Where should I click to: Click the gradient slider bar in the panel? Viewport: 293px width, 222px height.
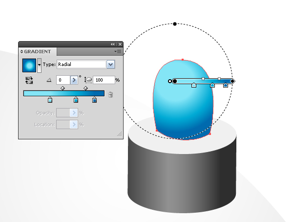pyautogui.click(x=64, y=93)
